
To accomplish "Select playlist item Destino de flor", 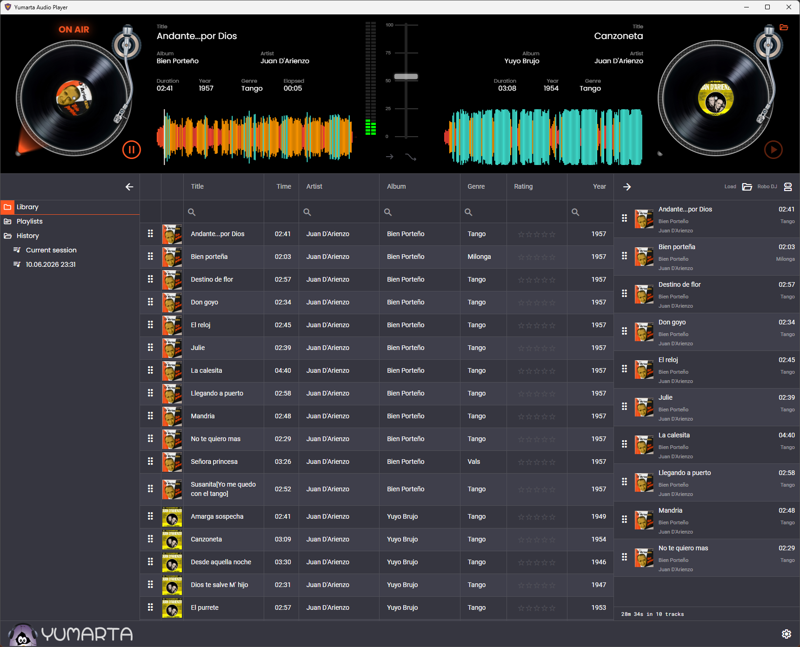I will click(707, 294).
